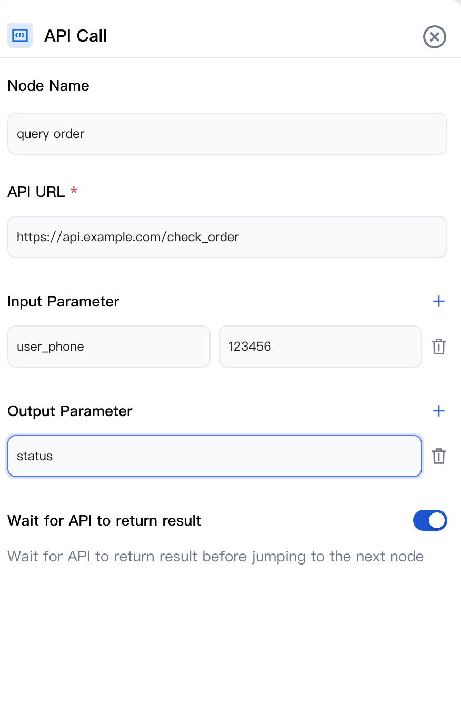Disable Wait for API to return result
461x712 pixels.
tap(430, 520)
